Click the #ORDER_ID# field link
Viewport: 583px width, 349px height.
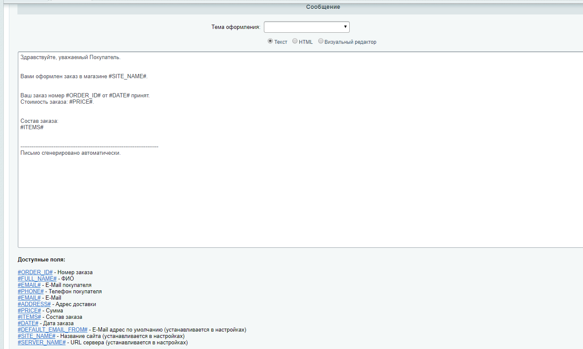click(35, 272)
